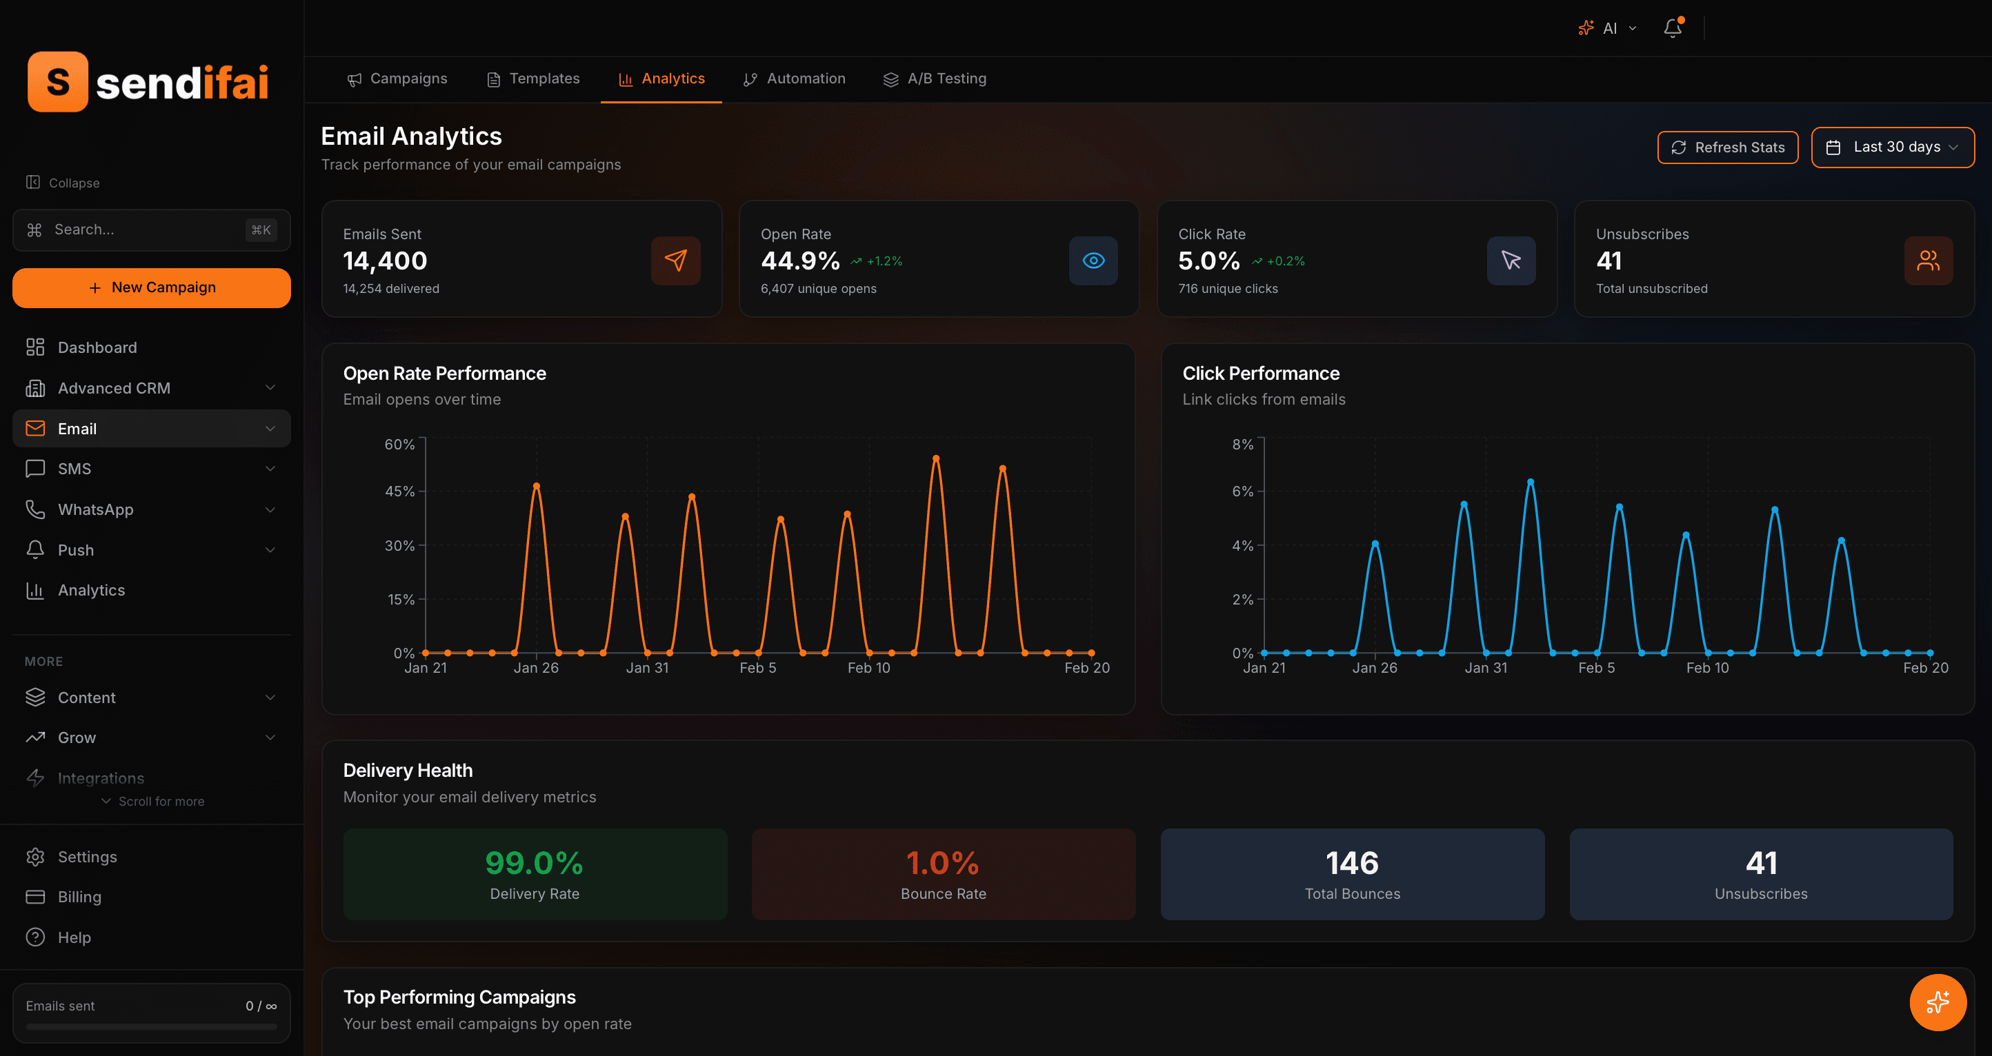The width and height of the screenshot is (1992, 1056).
Task: Click the Unsubscribes people icon
Action: (x=1929, y=261)
